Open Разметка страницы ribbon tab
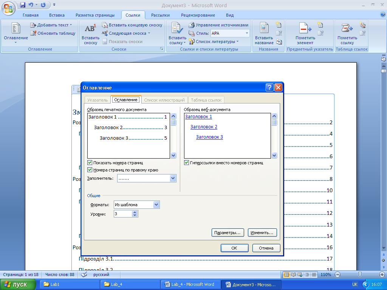Image resolution: width=387 pixels, height=290 pixels. pyautogui.click(x=95, y=15)
